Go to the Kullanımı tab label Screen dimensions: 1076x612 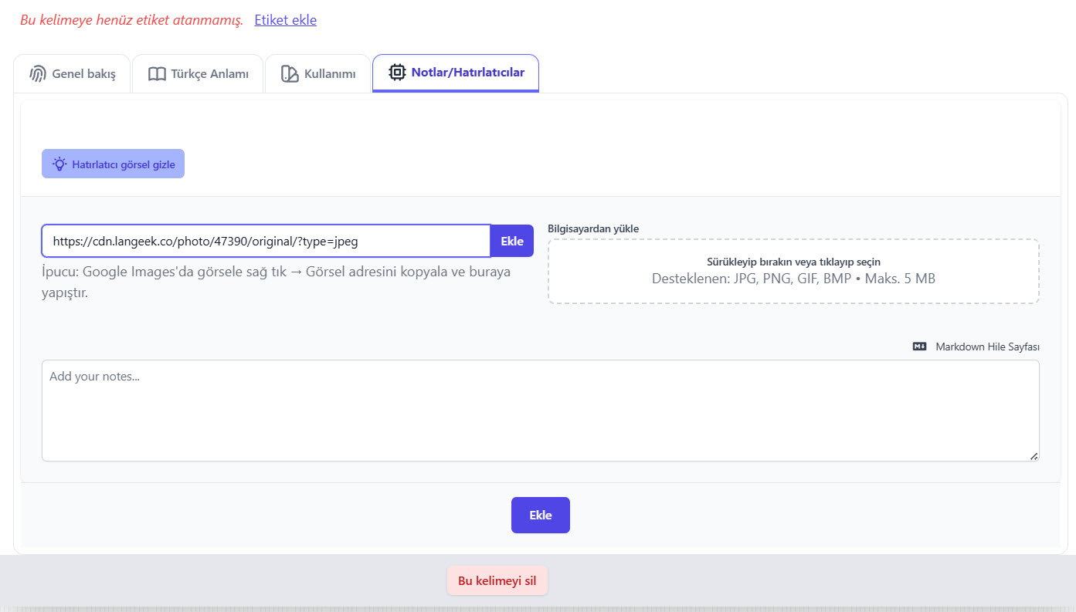[x=329, y=74]
